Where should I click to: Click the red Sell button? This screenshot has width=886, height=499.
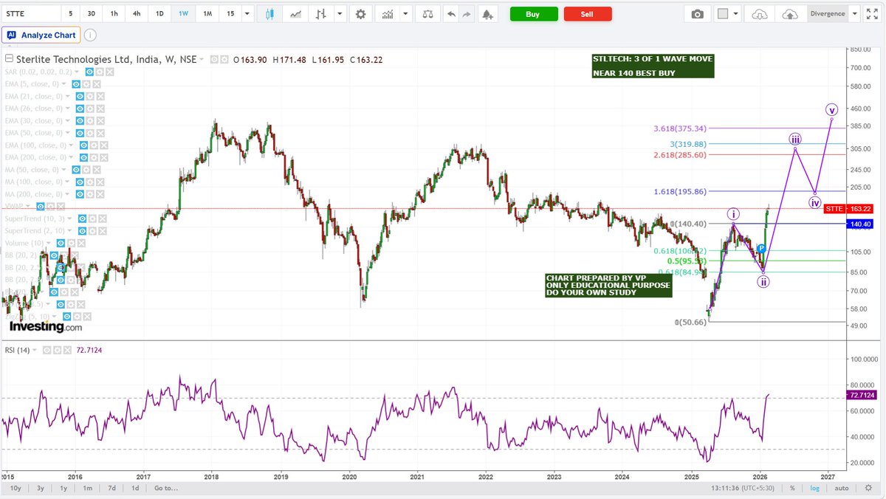coord(587,14)
